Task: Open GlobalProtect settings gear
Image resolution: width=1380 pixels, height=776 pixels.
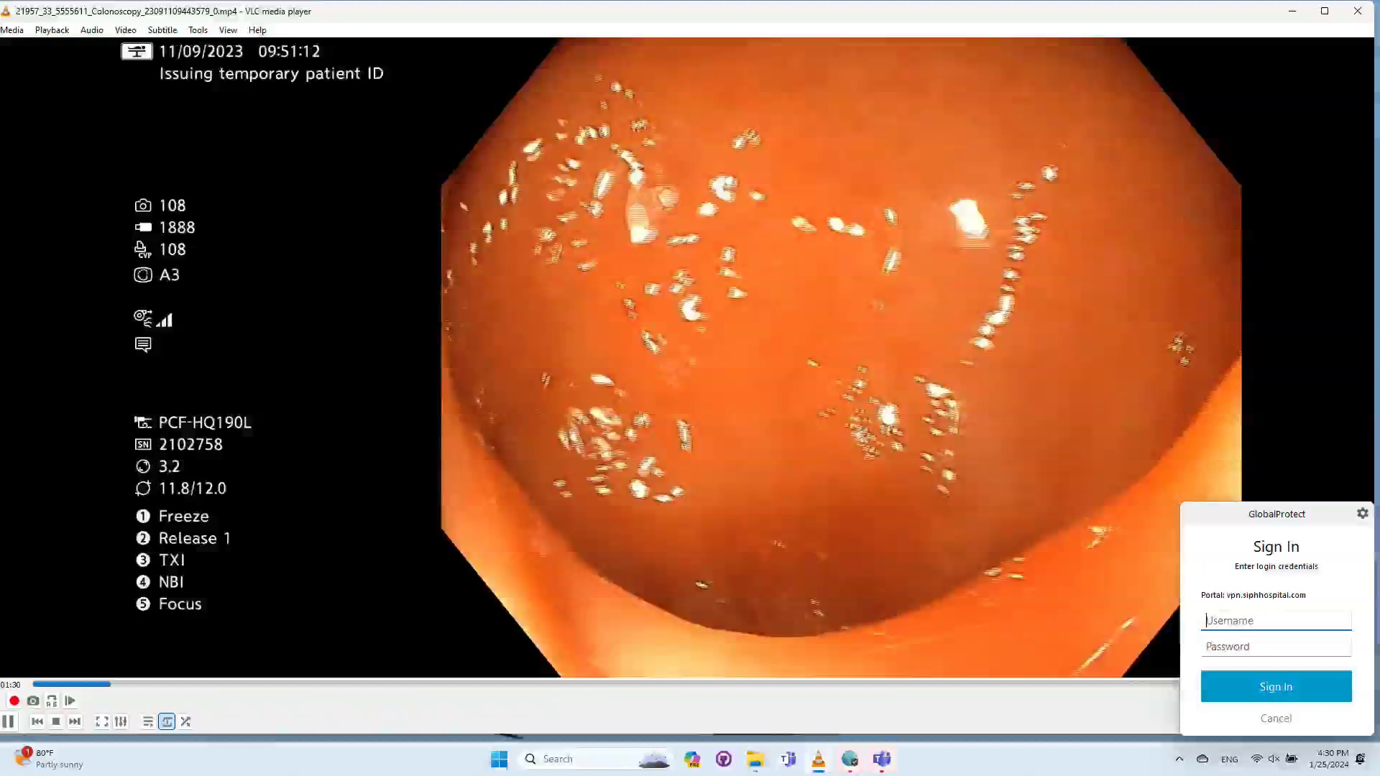Action: pyautogui.click(x=1363, y=513)
